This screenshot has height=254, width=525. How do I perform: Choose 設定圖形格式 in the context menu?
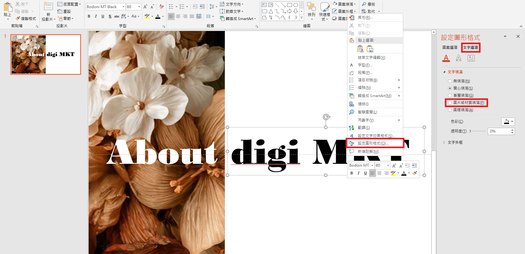point(373,143)
